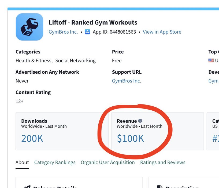The height and width of the screenshot is (188, 219).
Task: Open Ratings and Reviews tab
Action: pyautogui.click(x=163, y=162)
